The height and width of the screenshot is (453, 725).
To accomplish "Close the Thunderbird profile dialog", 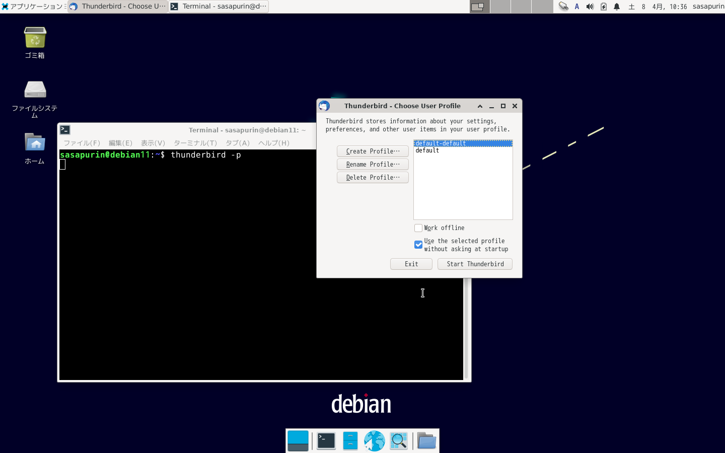I will 515,106.
